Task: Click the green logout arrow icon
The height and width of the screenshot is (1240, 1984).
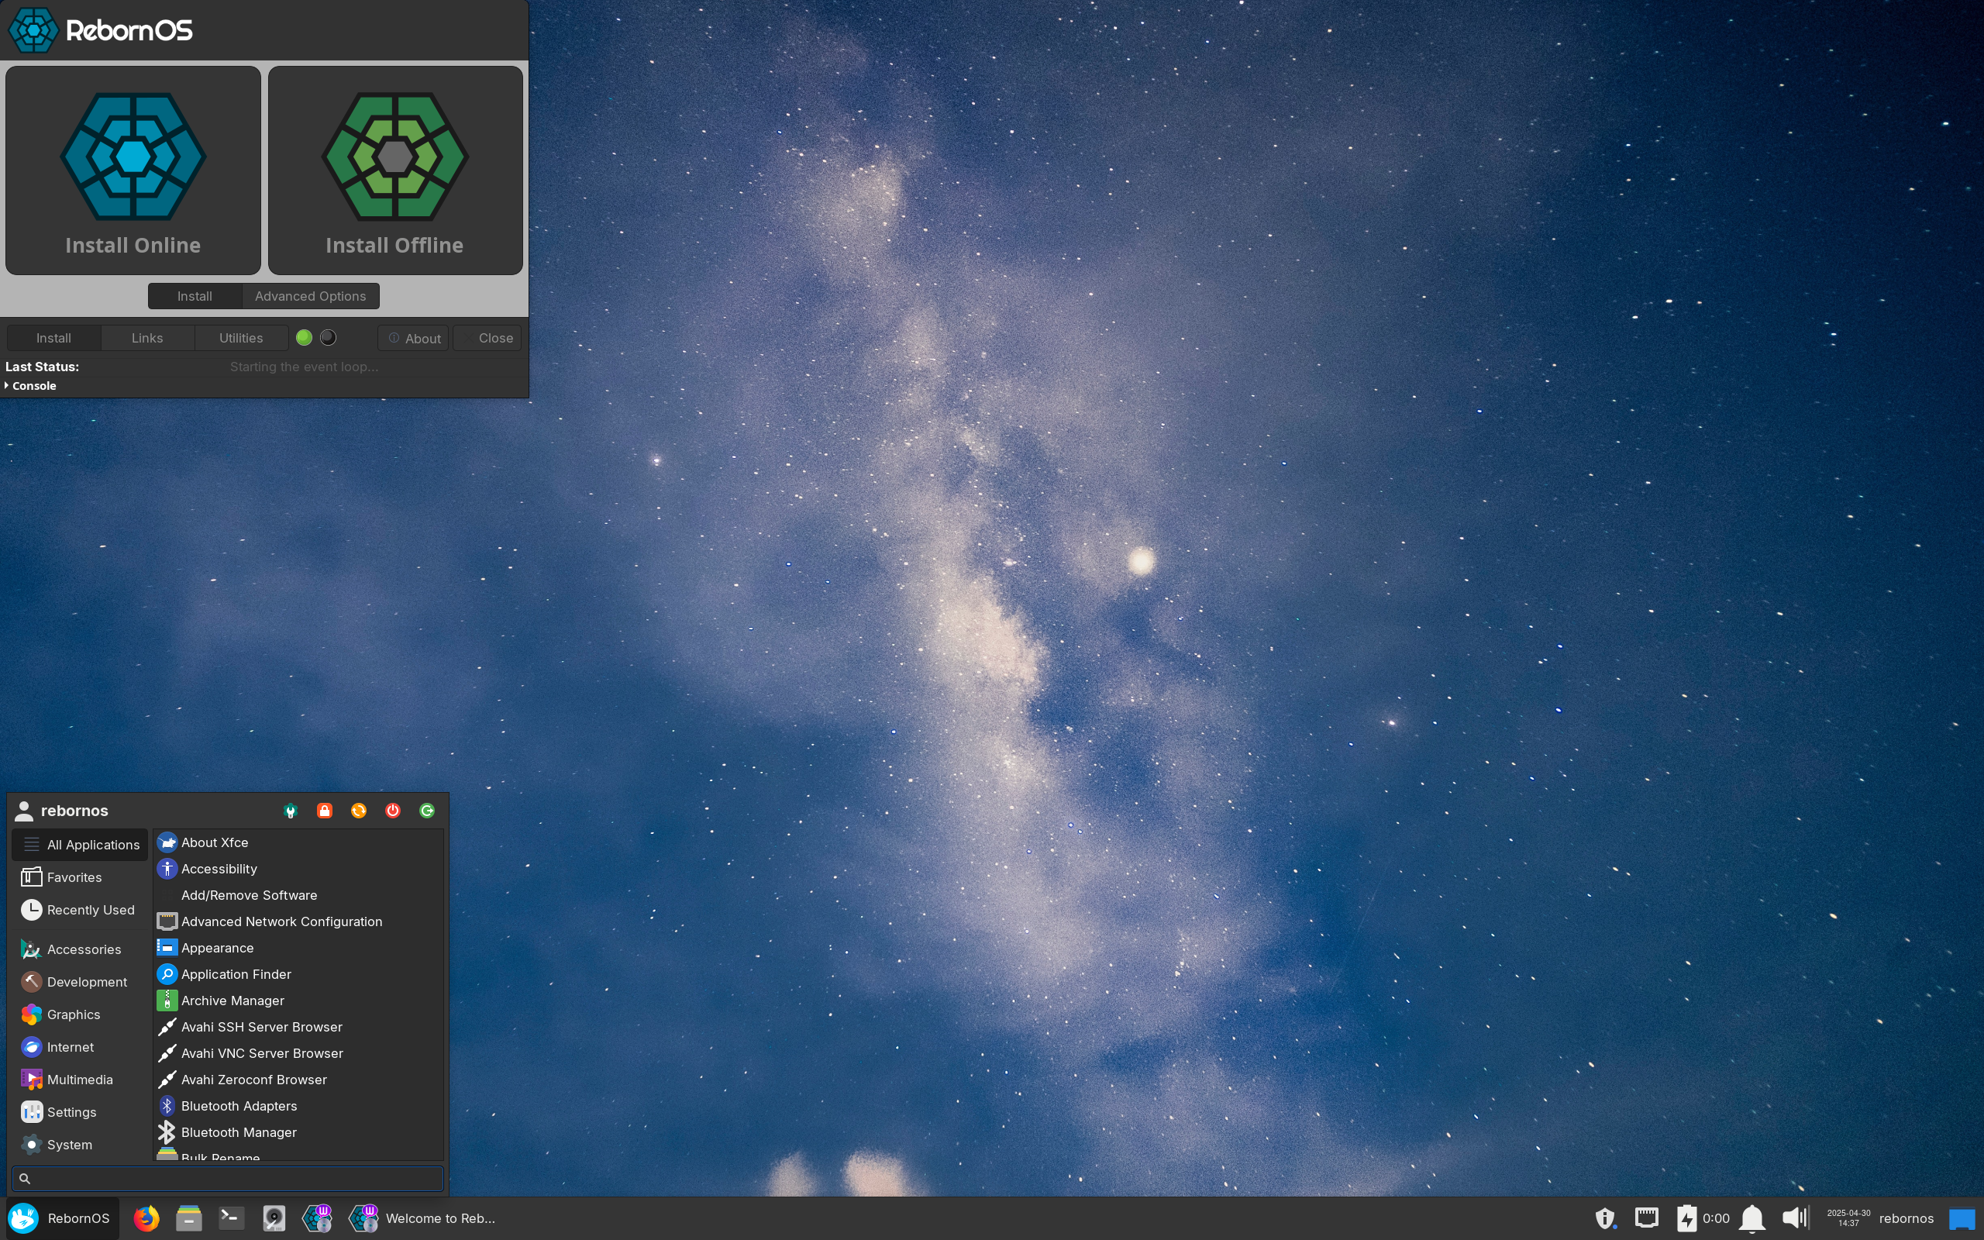Action: point(427,811)
